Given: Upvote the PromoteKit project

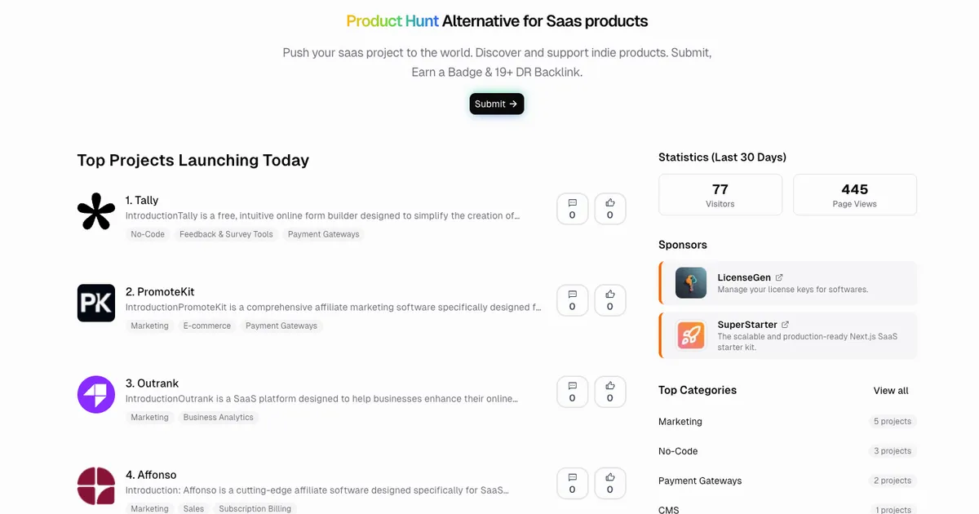Looking at the screenshot, I should point(609,300).
